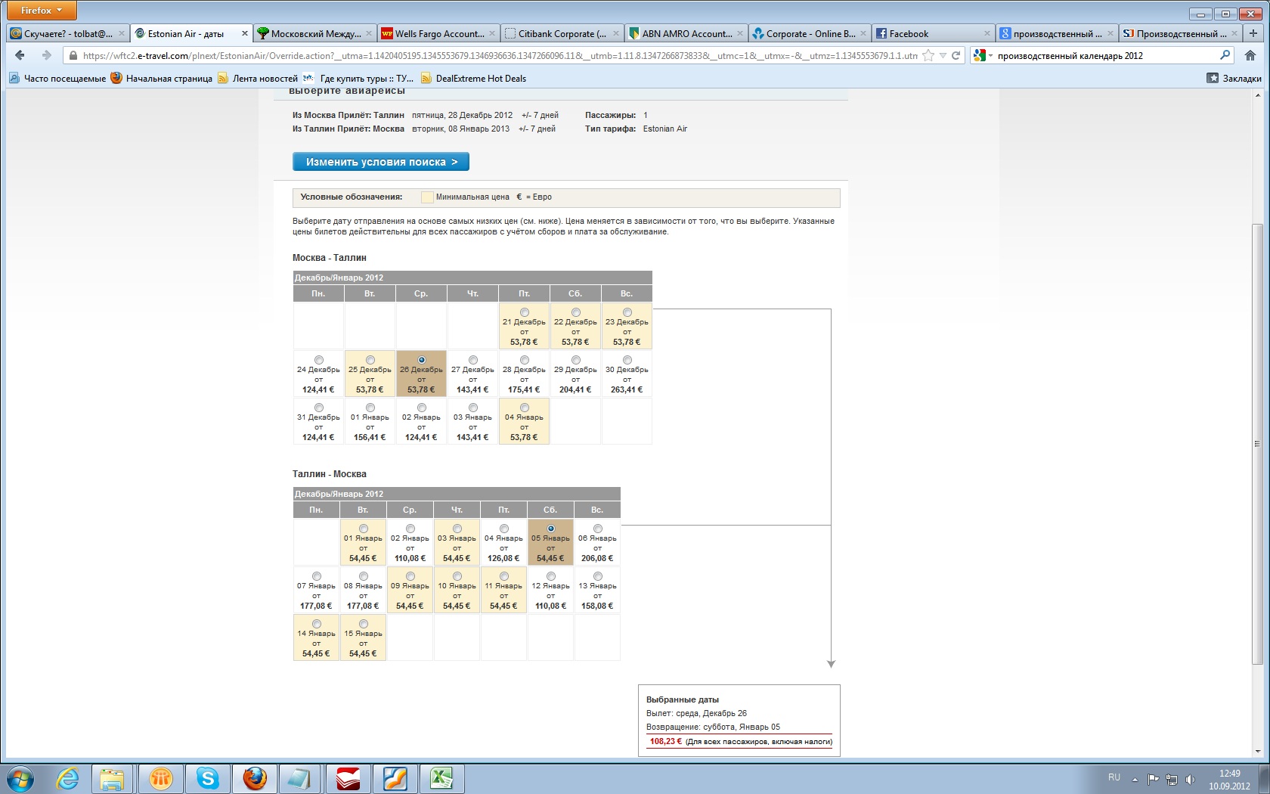Click Firefox icon in the taskbar
This screenshot has width=1270, height=794.
(255, 779)
